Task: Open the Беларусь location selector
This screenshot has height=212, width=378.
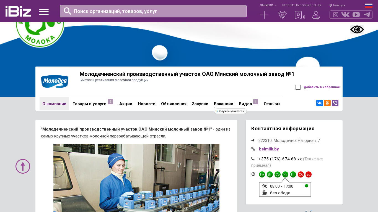Action: click(x=338, y=6)
